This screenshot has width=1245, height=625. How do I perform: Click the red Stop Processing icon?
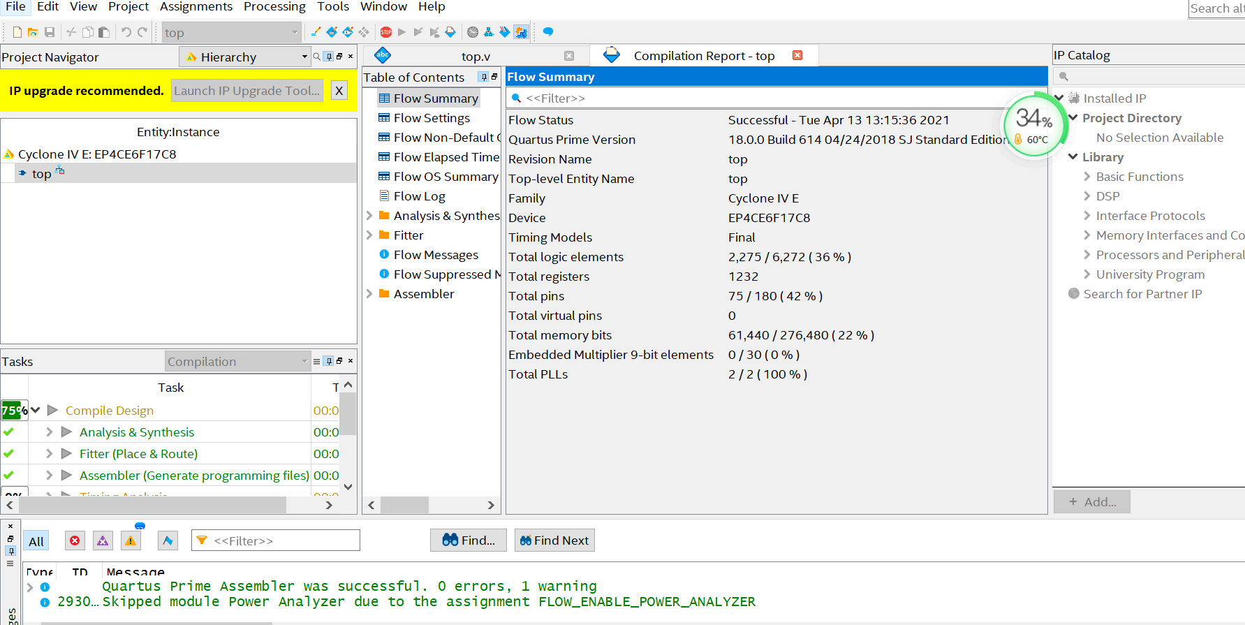pos(386,32)
